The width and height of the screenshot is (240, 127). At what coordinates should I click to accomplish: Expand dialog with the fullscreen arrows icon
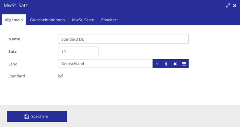[x=228, y=6]
